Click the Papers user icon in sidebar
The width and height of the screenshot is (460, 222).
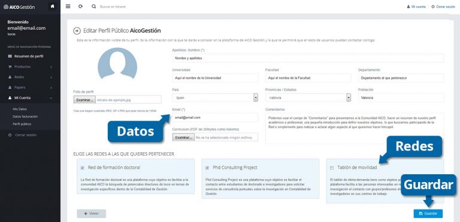coord(10,88)
